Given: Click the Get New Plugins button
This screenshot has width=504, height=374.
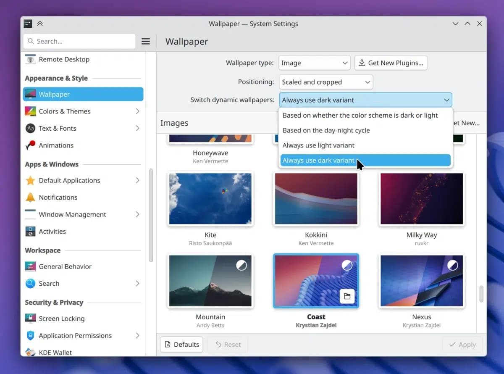Looking at the screenshot, I should point(391,63).
